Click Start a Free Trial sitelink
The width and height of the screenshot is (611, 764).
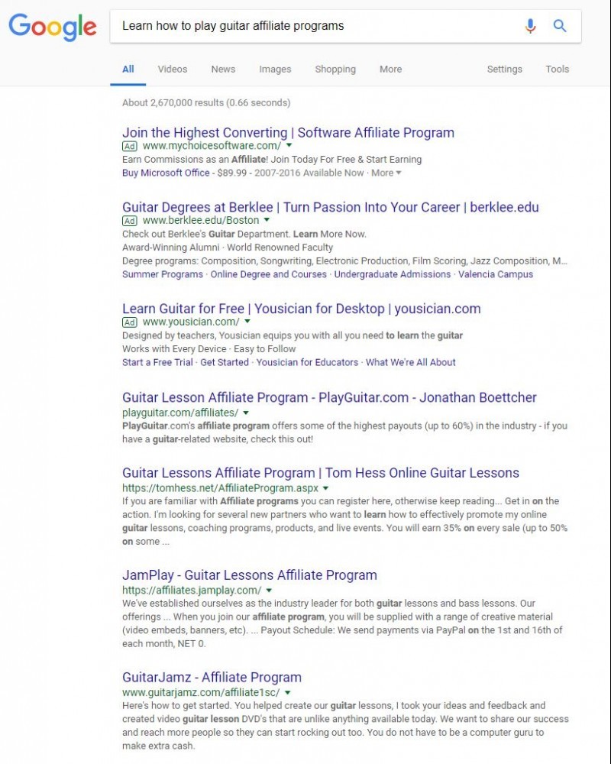point(157,362)
